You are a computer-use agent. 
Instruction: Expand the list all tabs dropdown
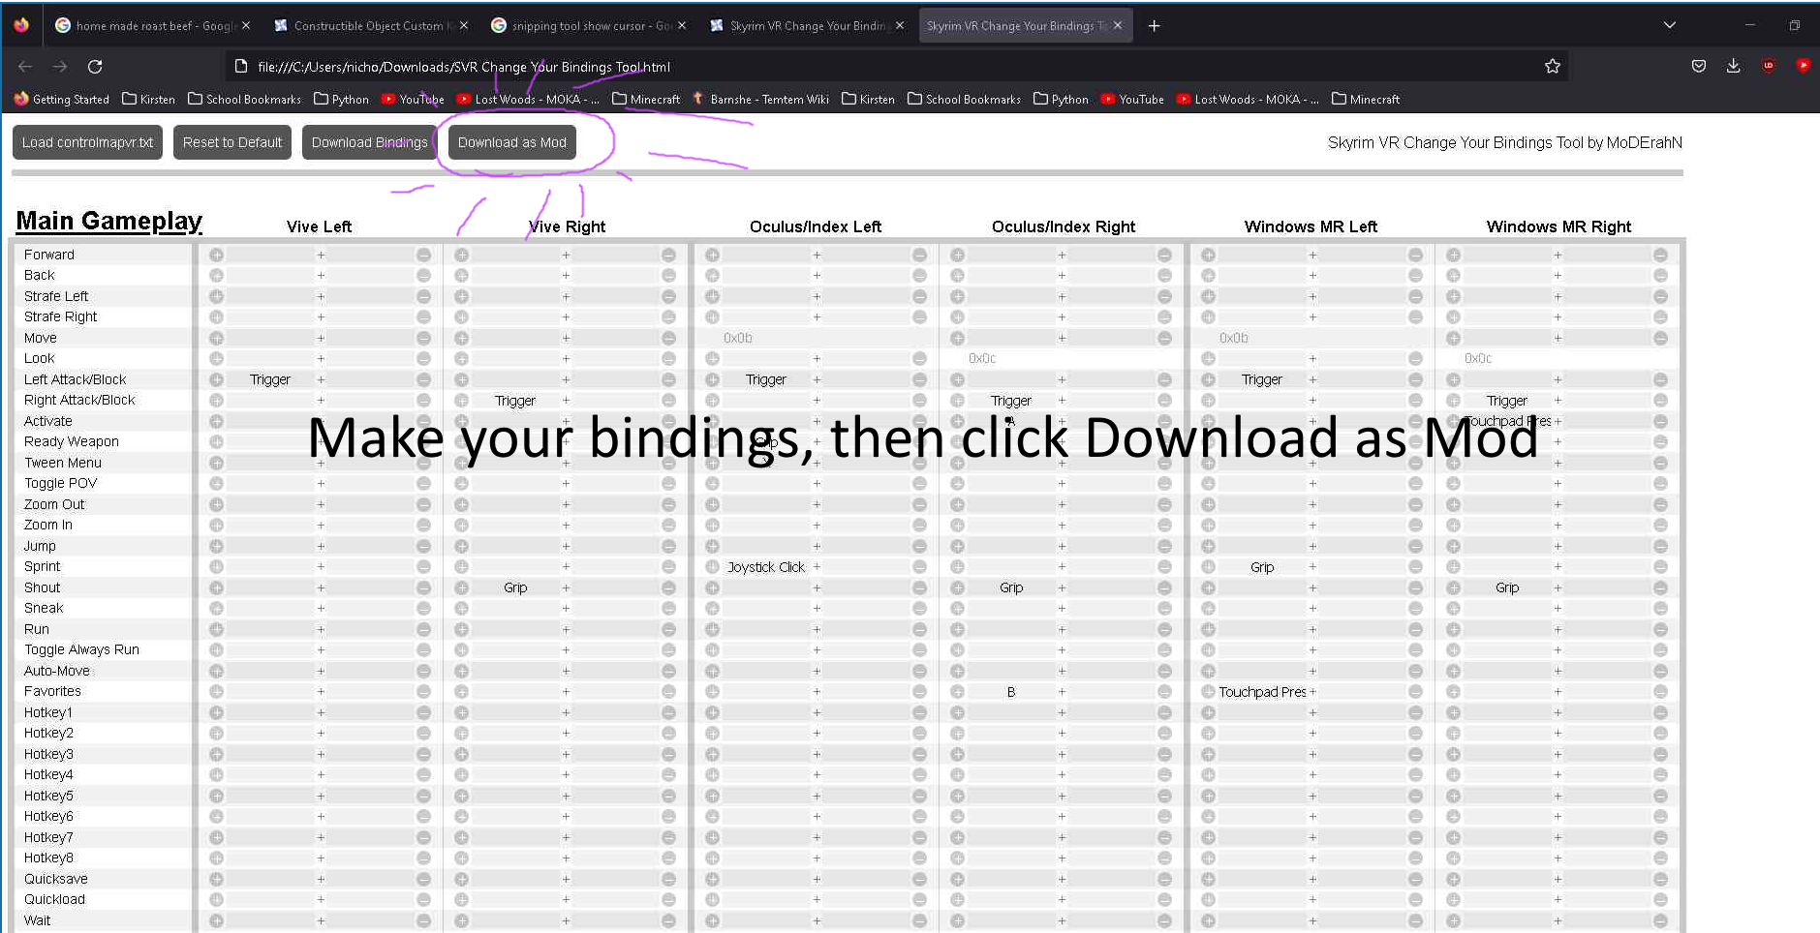click(x=1670, y=25)
